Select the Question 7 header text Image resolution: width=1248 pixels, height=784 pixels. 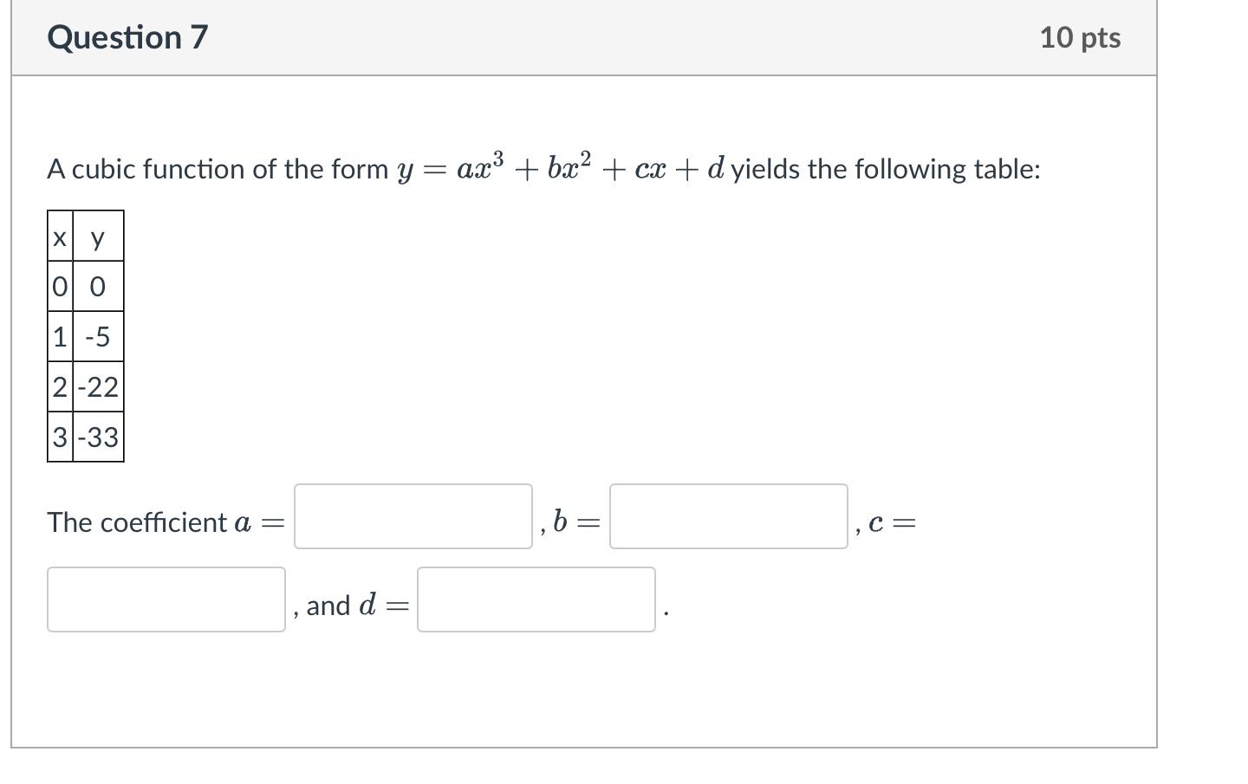127,36
